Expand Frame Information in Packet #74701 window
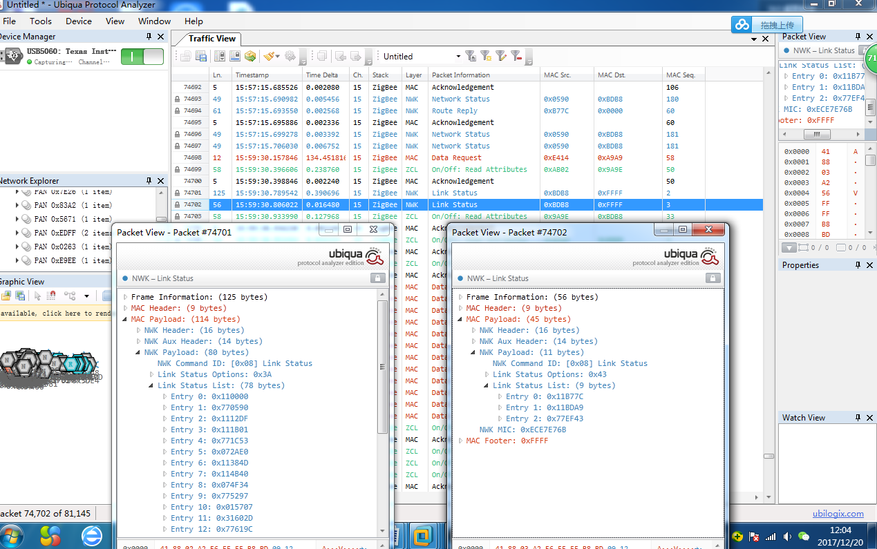Image resolution: width=877 pixels, height=549 pixels. [126, 297]
